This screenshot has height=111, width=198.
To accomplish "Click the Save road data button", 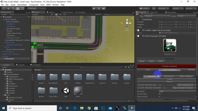I will pos(142,61).
